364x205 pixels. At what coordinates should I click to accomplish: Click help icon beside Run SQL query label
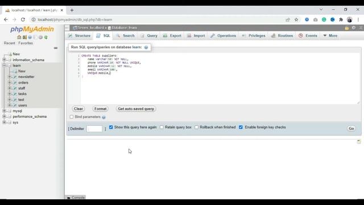point(146,47)
